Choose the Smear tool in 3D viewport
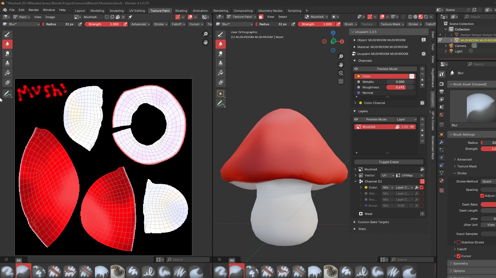This screenshot has width=496, height=278. 220,54
